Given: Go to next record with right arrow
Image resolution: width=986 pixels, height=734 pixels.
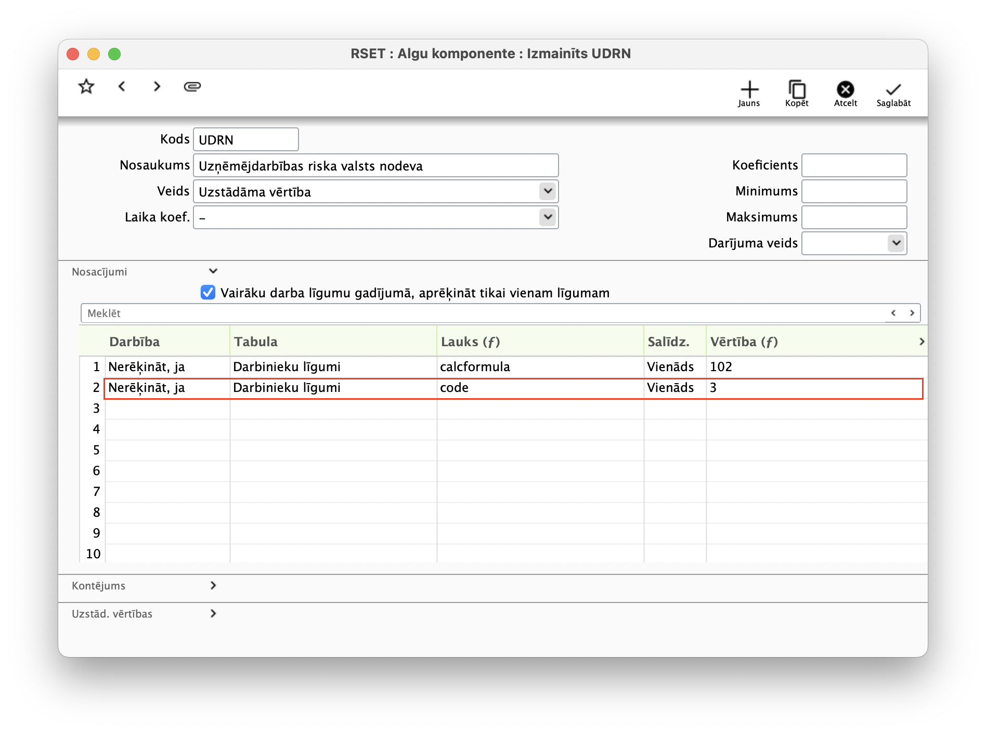Looking at the screenshot, I should click(x=157, y=86).
